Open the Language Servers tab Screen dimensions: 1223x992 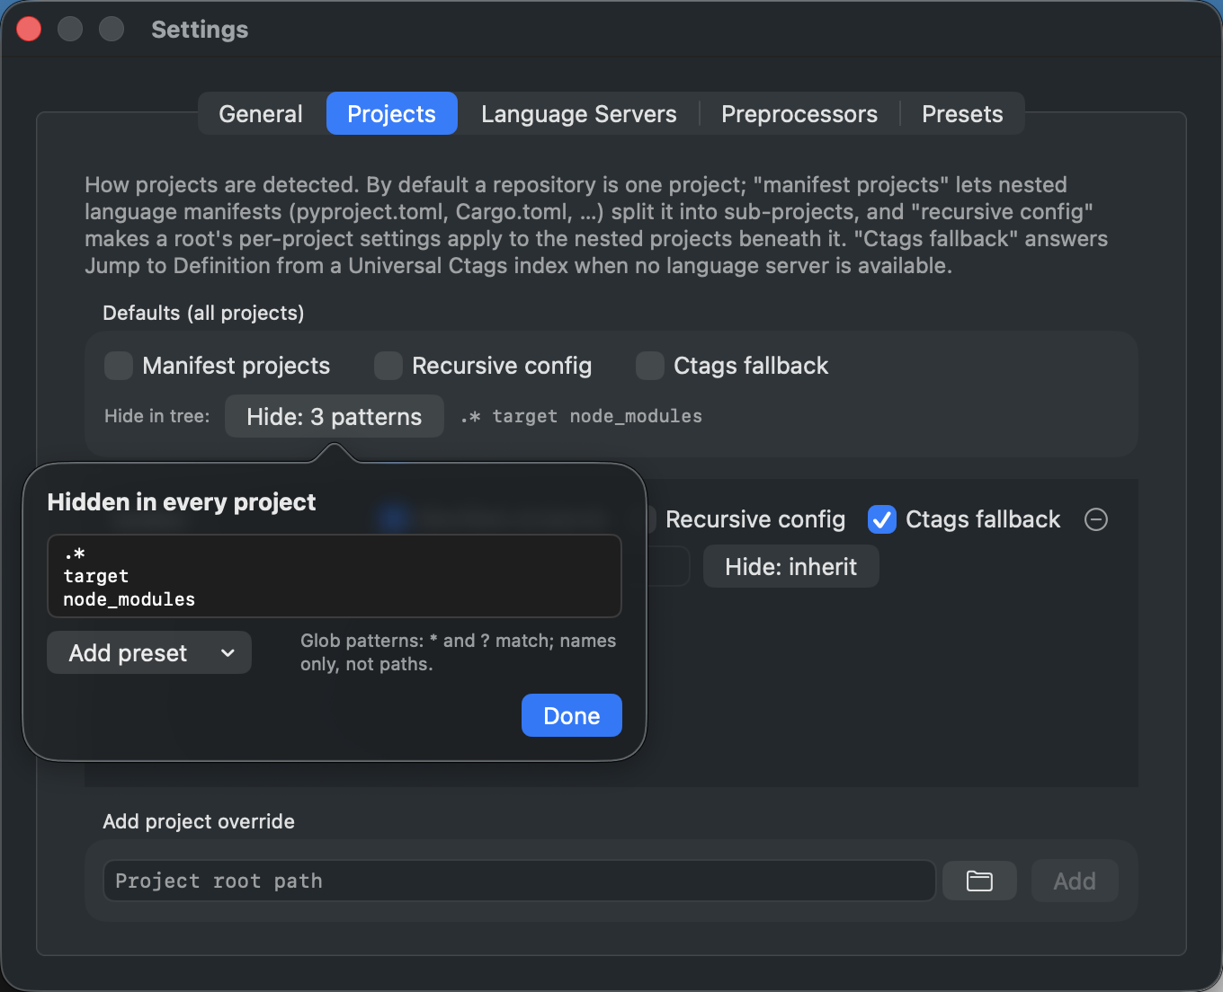coord(578,114)
